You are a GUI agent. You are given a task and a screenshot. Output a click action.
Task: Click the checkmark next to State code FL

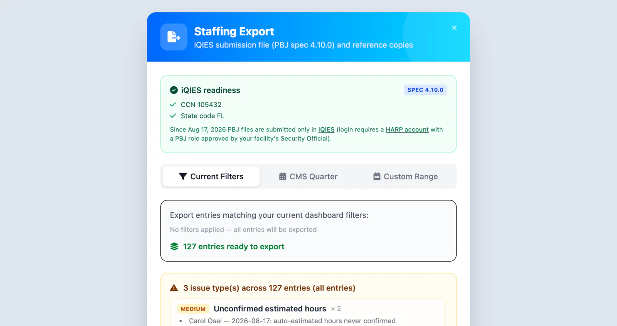[173, 116]
